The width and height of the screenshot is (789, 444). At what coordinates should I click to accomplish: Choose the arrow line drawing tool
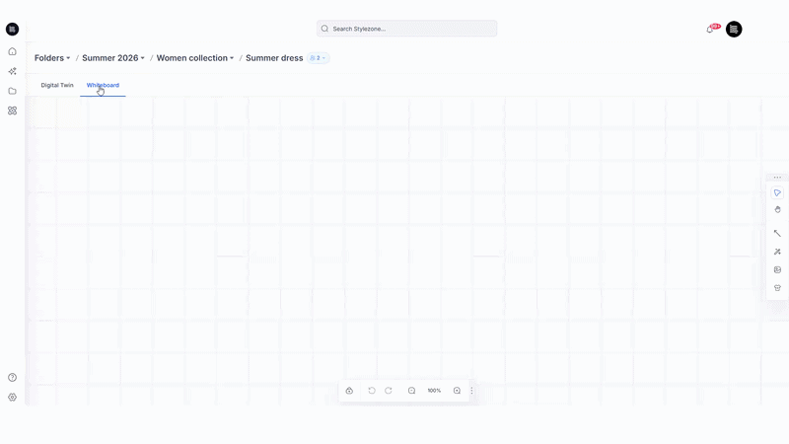pos(777,234)
